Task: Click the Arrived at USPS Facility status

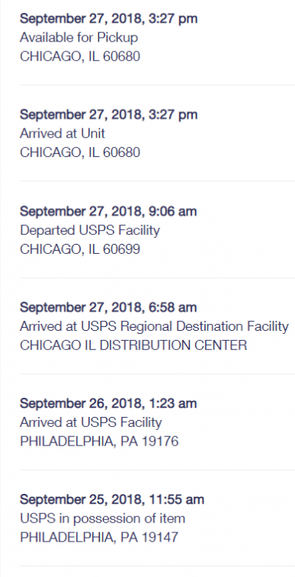Action: tap(91, 422)
